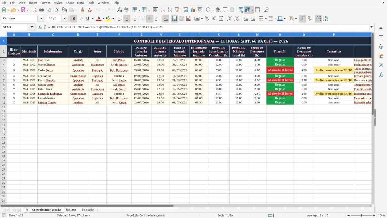Cut selection with scissors icon
Image resolution: width=387 pixels, height=218 pixels.
coord(57,10)
